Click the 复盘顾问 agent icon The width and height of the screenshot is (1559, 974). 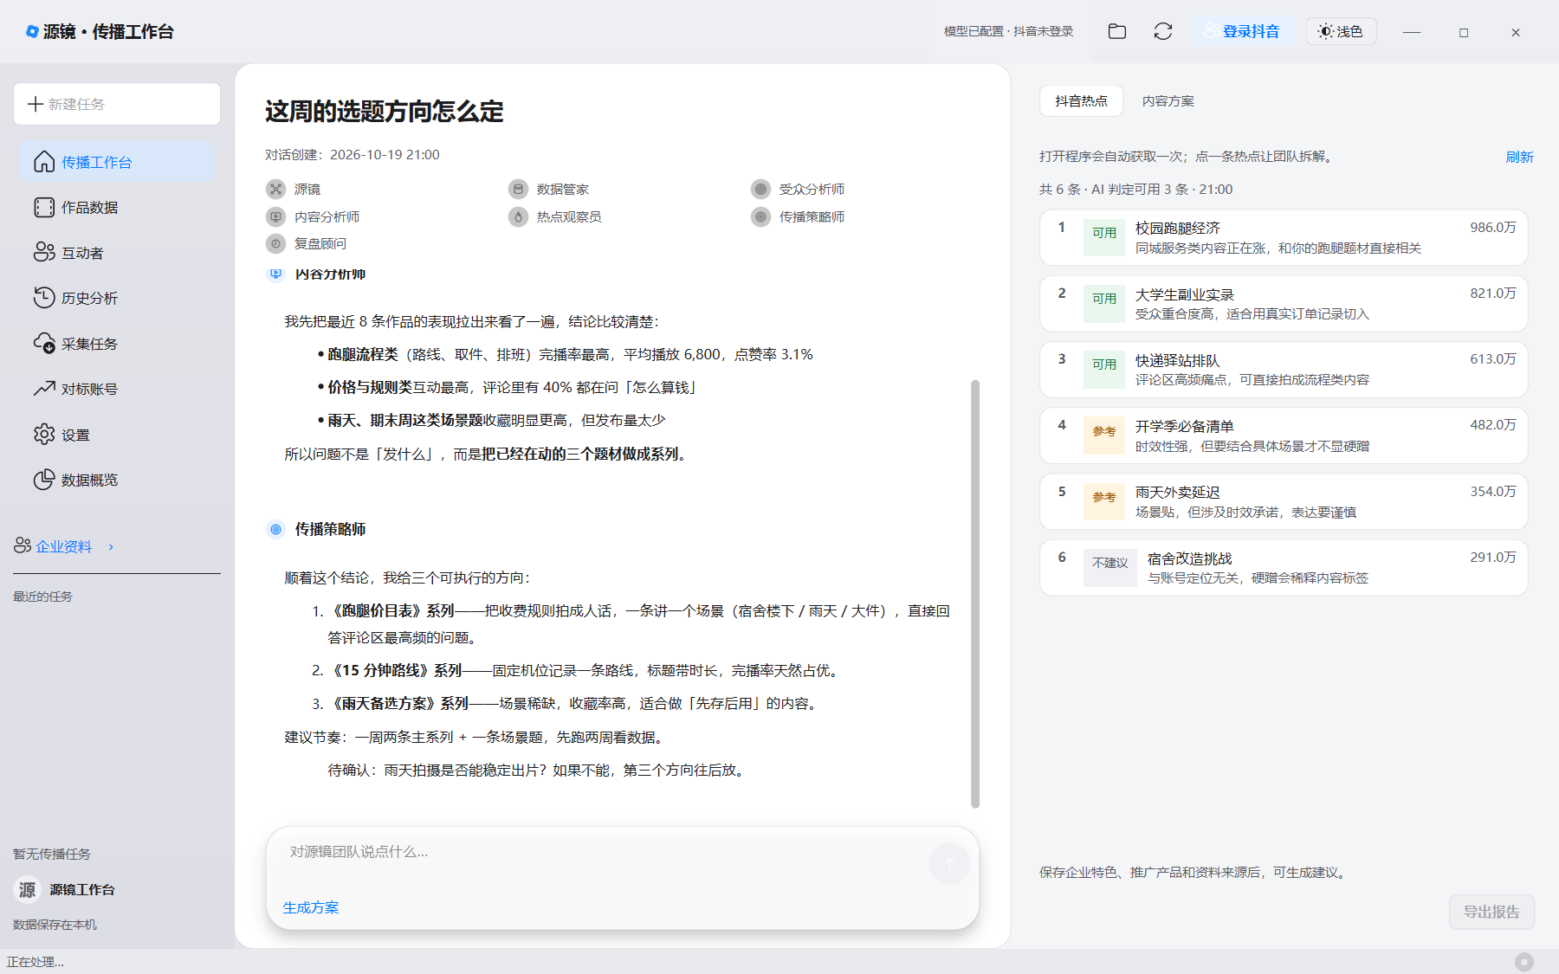(x=275, y=243)
